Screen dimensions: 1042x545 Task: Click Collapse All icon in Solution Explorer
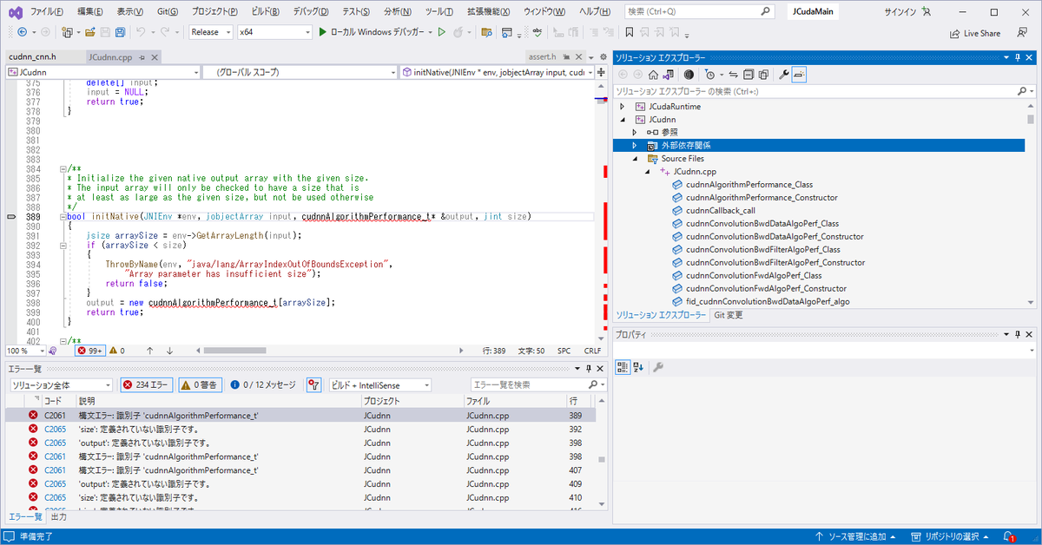(748, 75)
